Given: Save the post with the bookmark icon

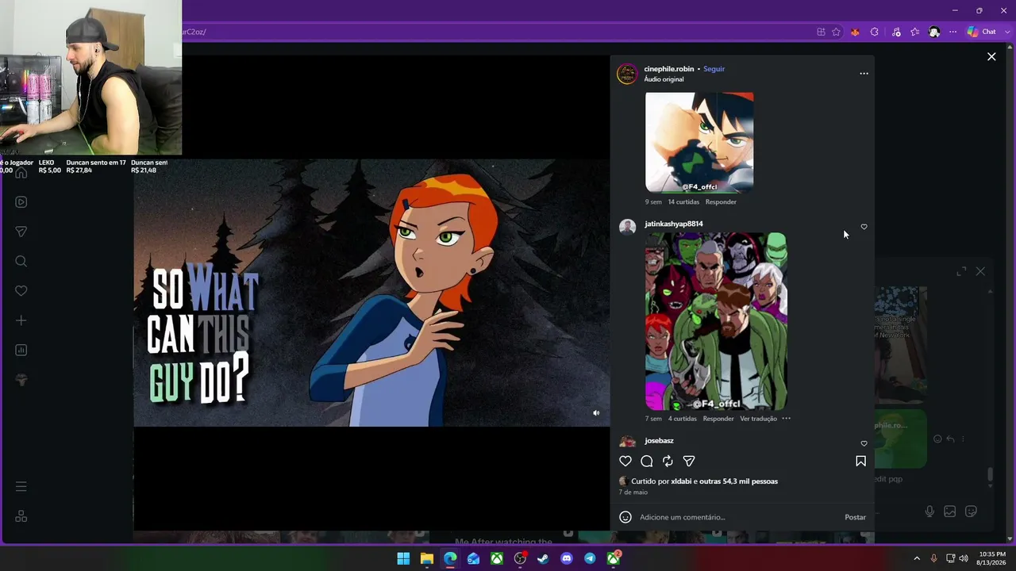Looking at the screenshot, I should click(x=860, y=461).
